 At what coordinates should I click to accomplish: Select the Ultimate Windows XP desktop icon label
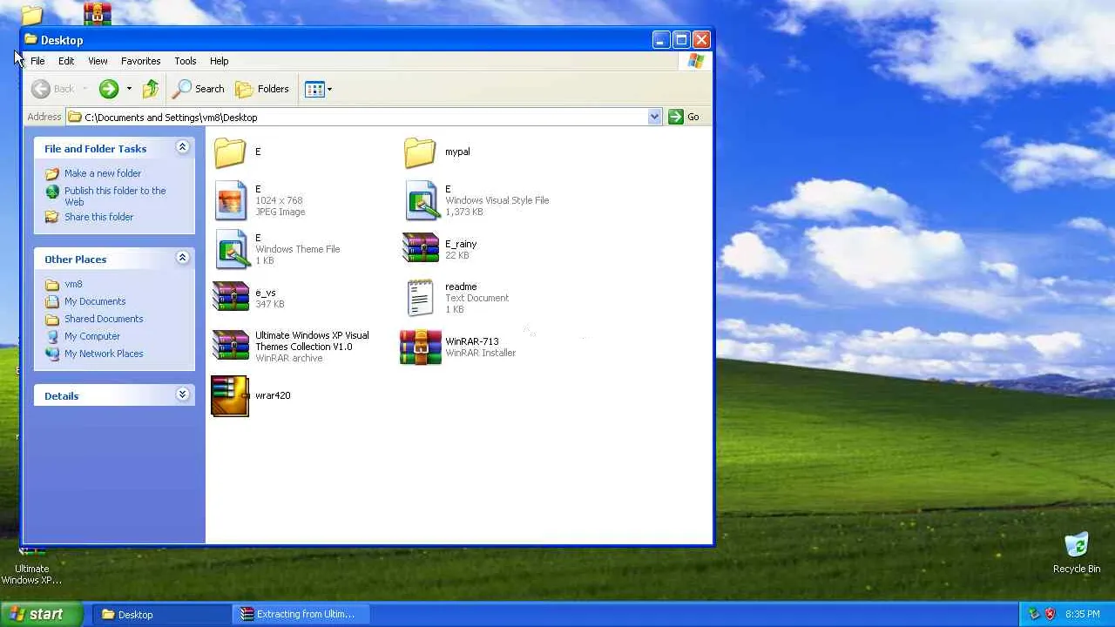coord(31,574)
